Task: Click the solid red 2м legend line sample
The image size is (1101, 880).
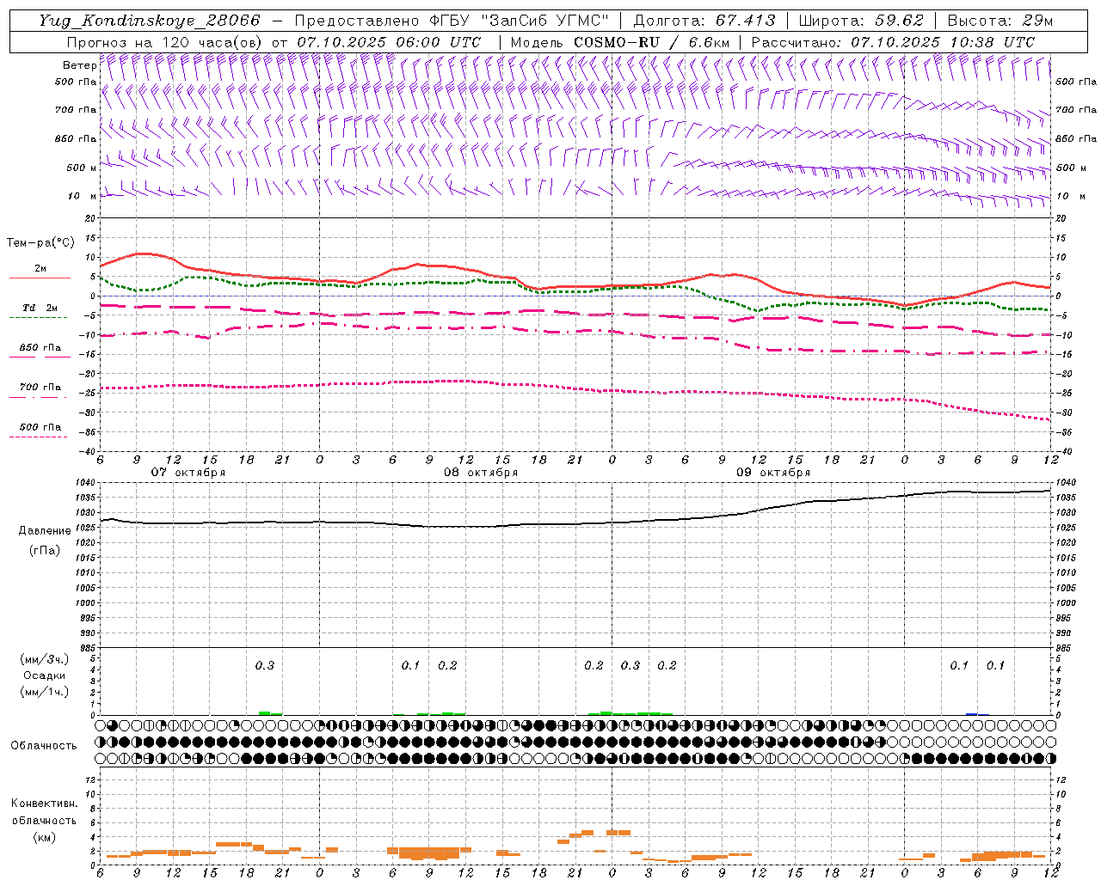Action: 40,278
